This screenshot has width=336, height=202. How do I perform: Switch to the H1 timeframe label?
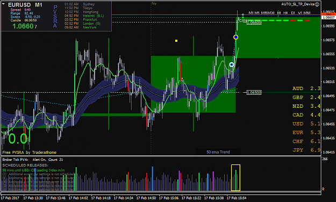tap(279, 13)
